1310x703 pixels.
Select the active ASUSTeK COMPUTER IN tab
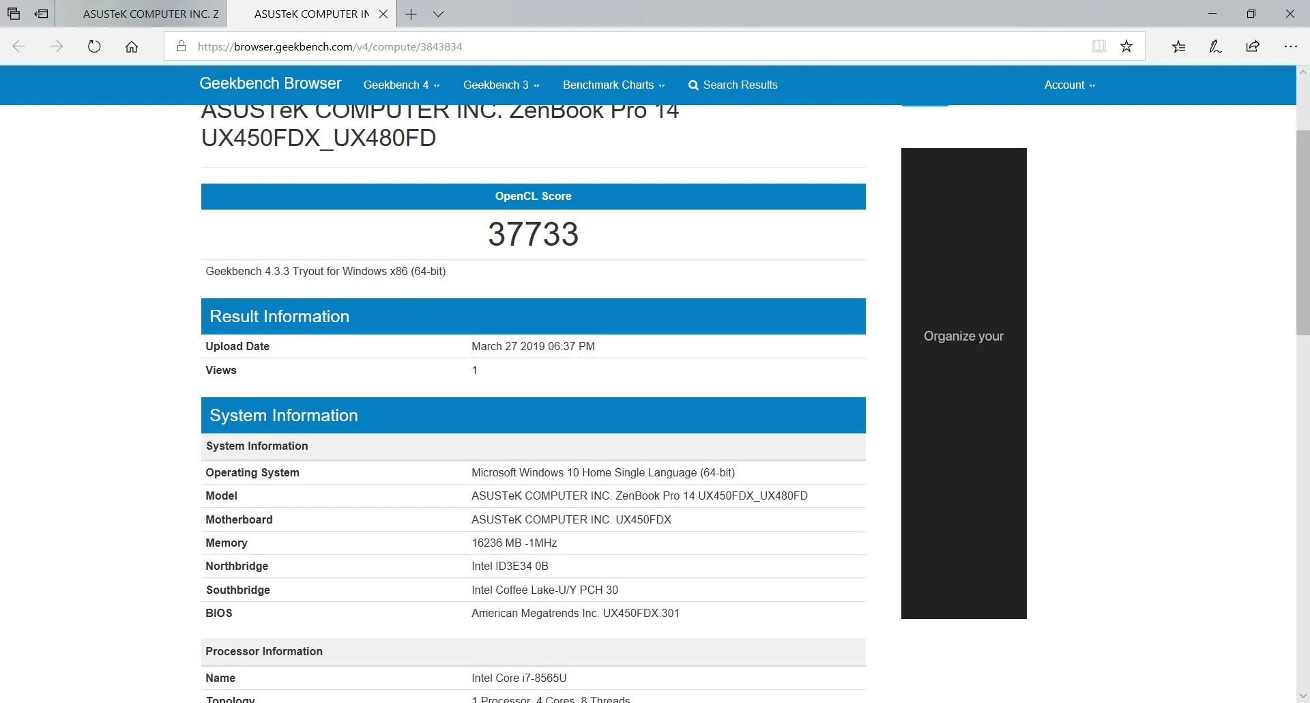click(x=311, y=14)
